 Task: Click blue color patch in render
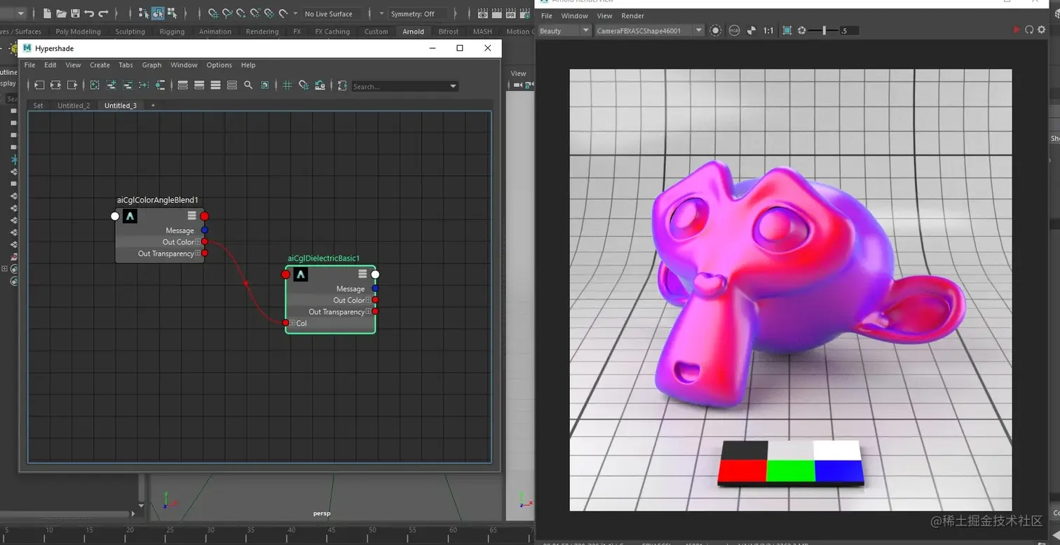(837, 470)
